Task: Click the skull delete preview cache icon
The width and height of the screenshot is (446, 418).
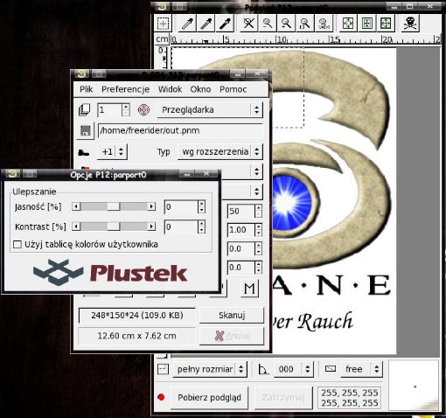Action: click(410, 24)
